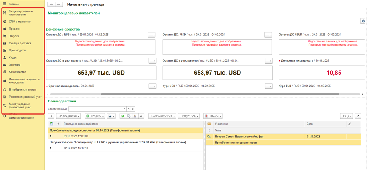Click the Последнее взаимодействие column header

click(81, 124)
